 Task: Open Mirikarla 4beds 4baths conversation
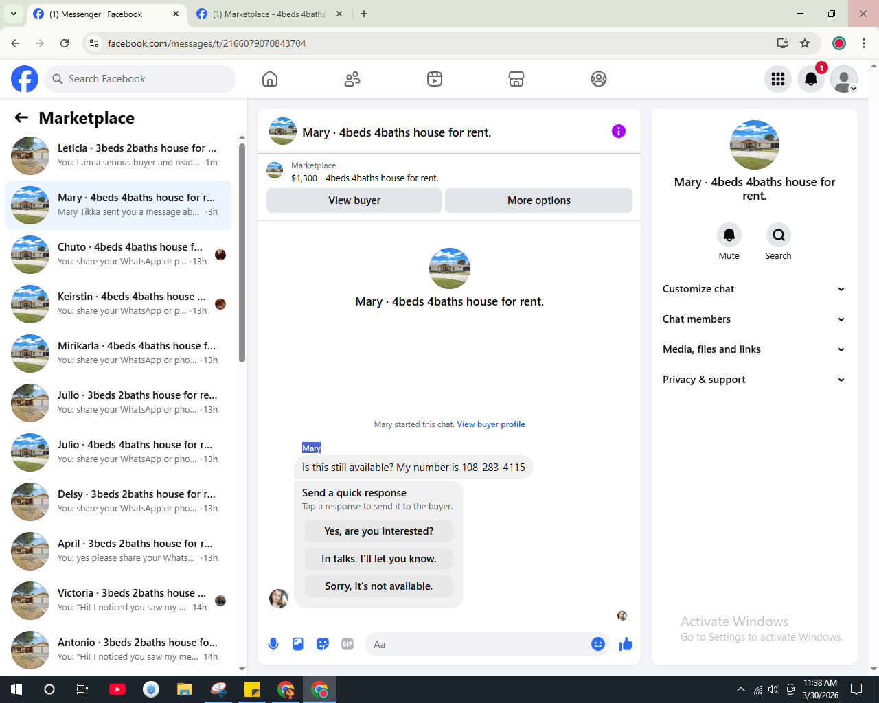(118, 353)
